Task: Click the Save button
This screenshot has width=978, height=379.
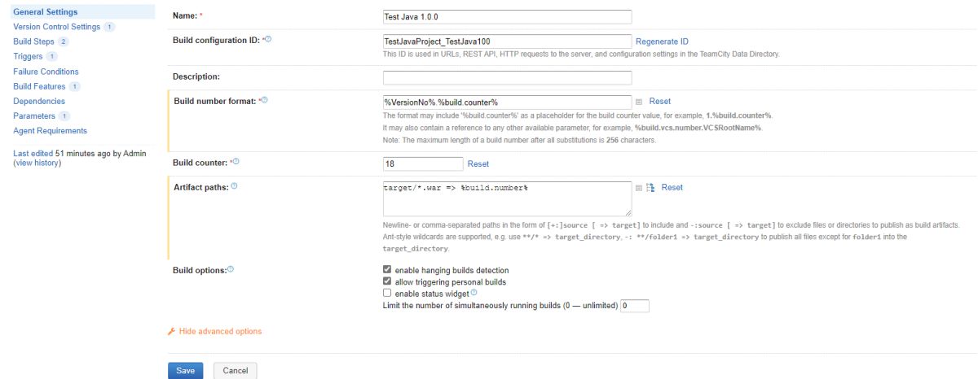Action: (x=185, y=370)
